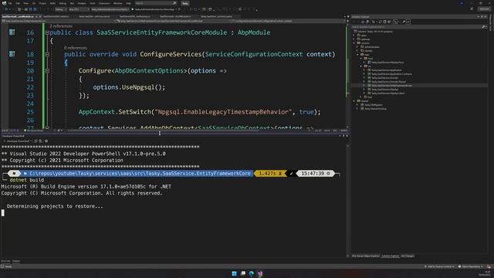This screenshot has width=494, height=278.
Task: Open the Edit menu
Action: click(18, 3)
